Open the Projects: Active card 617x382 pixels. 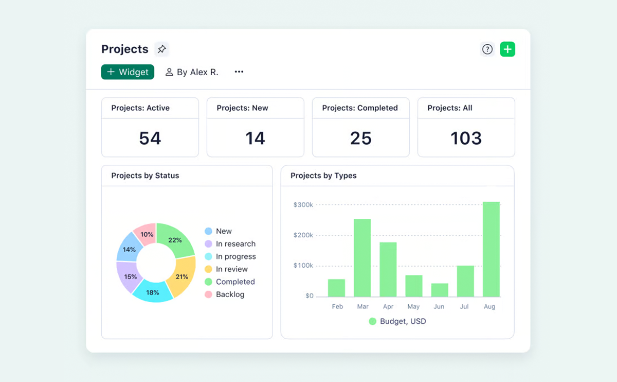150,127
